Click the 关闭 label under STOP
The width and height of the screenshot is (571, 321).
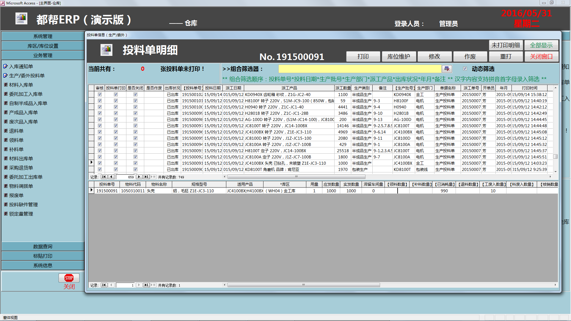[69, 287]
